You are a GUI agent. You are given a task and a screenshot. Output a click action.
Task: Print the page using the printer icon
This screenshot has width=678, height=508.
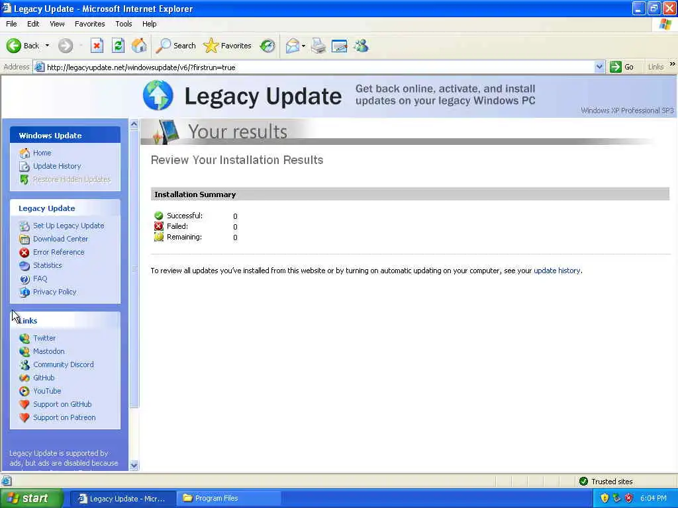click(x=318, y=46)
